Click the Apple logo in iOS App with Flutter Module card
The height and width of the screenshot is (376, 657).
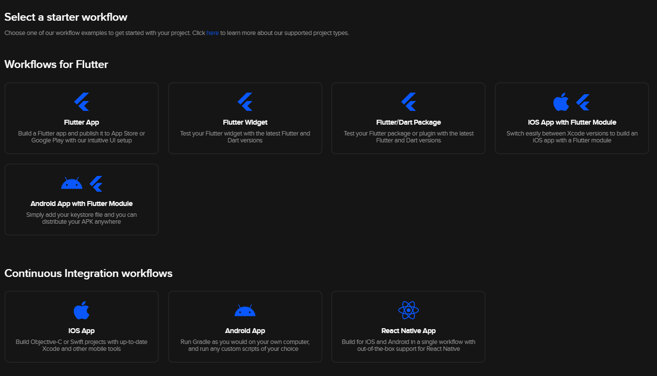coord(561,102)
